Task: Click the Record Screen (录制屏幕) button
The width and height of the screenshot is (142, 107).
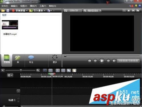Action: coord(19,11)
